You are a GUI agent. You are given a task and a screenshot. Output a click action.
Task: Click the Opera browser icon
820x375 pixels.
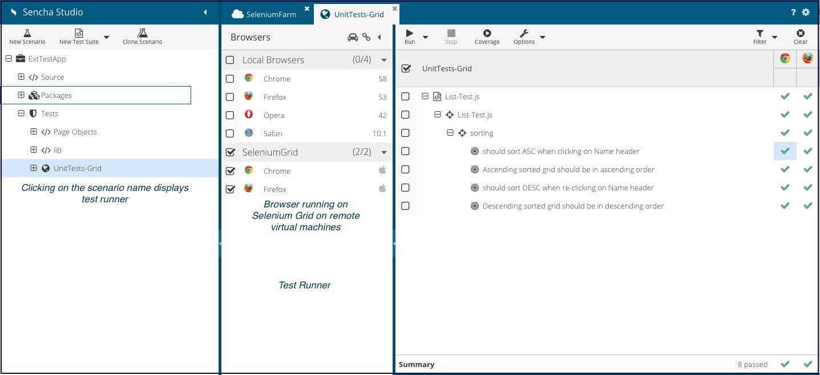pos(249,115)
